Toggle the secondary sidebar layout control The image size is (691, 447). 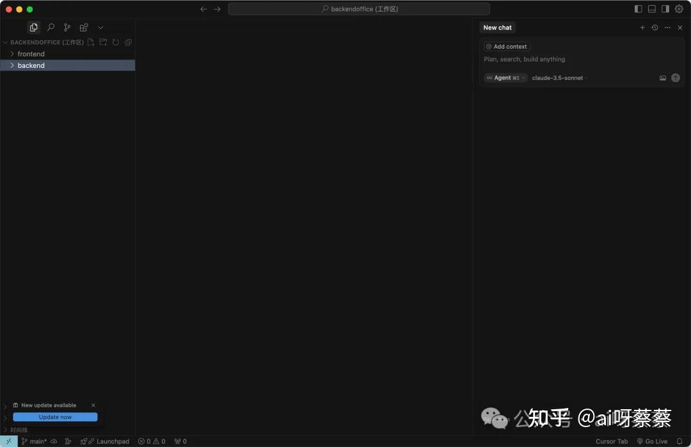tap(665, 8)
